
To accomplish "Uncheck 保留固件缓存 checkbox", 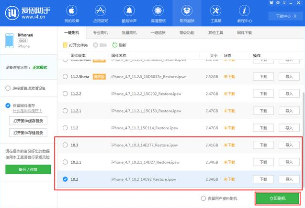I will click(8, 105).
